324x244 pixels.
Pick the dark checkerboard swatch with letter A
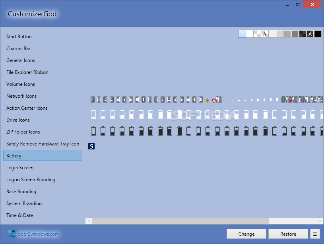point(310,34)
